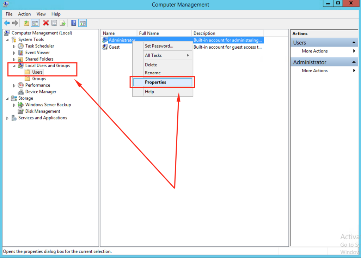
Task: Select the Groups folder in tree
Action: (x=39, y=79)
